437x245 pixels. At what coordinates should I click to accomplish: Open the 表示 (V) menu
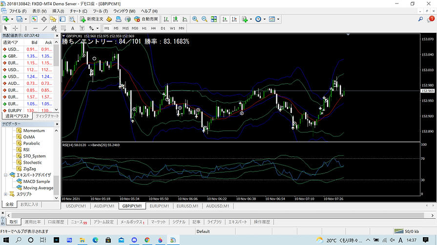39,11
